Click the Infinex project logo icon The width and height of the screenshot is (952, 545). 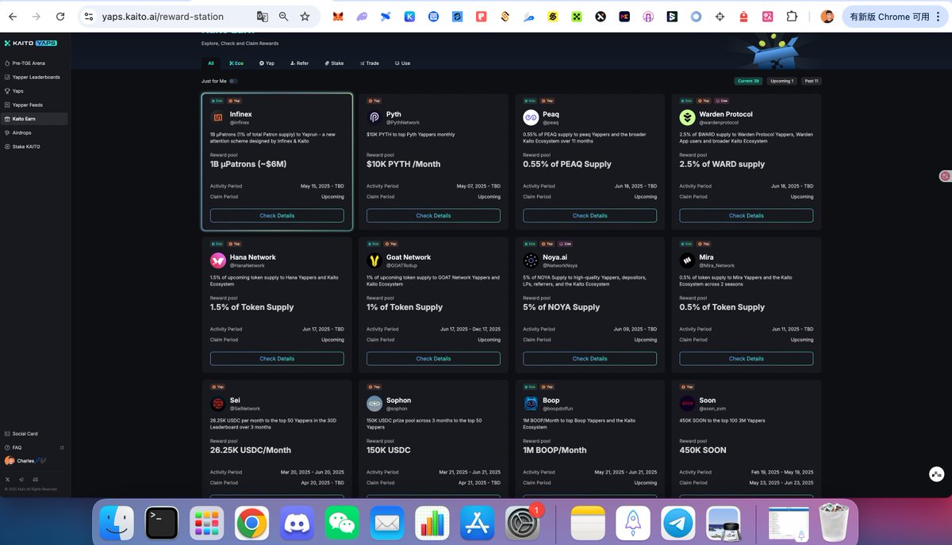click(217, 118)
